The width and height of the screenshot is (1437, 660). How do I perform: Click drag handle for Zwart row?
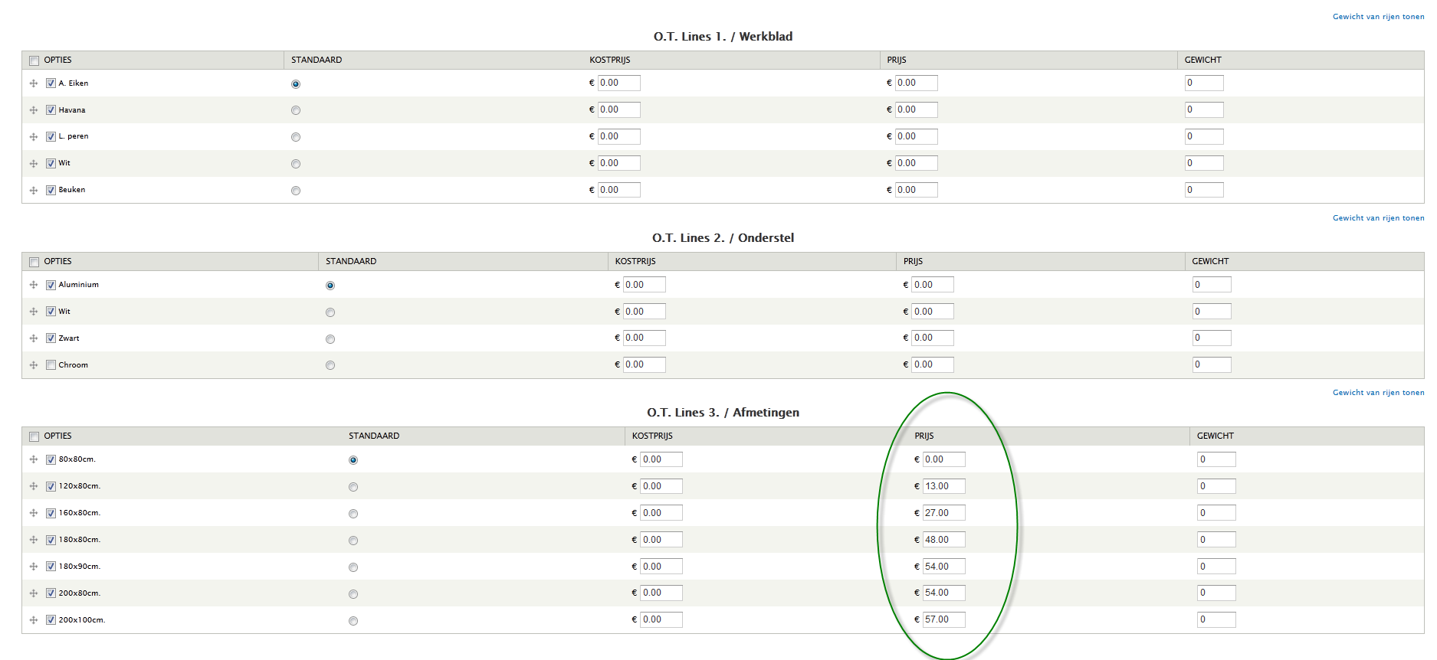pyautogui.click(x=34, y=338)
